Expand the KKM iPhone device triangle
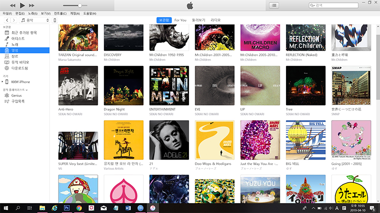 click(2, 82)
